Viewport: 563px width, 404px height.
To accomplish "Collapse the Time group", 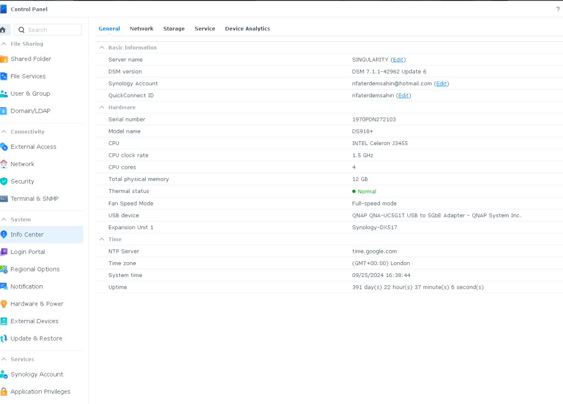I will [102, 239].
